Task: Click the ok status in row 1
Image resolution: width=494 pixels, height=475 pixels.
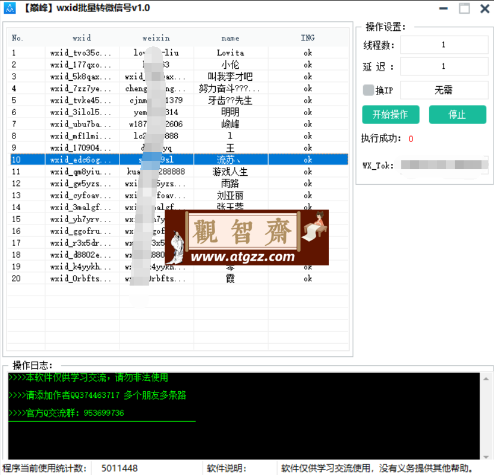Action: [308, 53]
